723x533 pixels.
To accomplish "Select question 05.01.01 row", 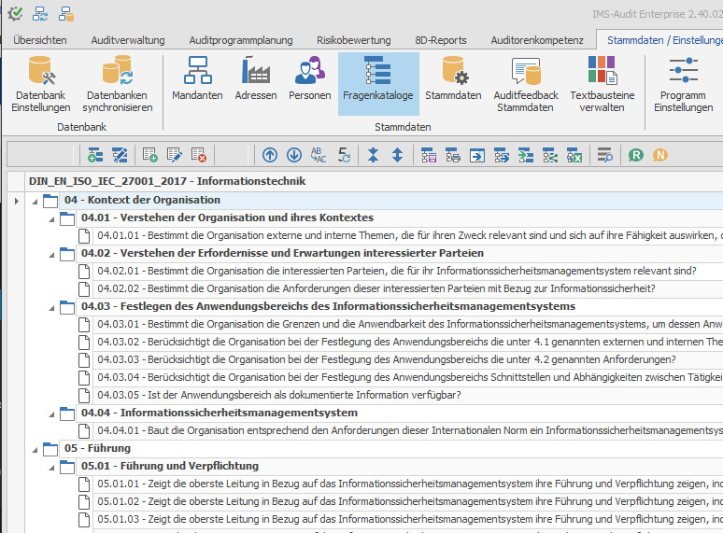I will click(x=408, y=484).
